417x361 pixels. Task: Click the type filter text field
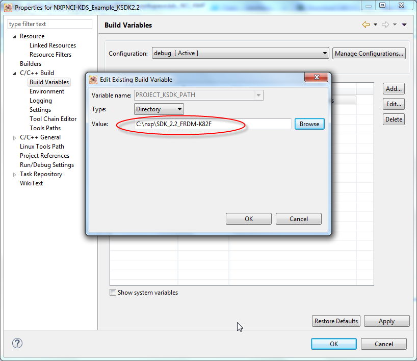tap(50, 24)
